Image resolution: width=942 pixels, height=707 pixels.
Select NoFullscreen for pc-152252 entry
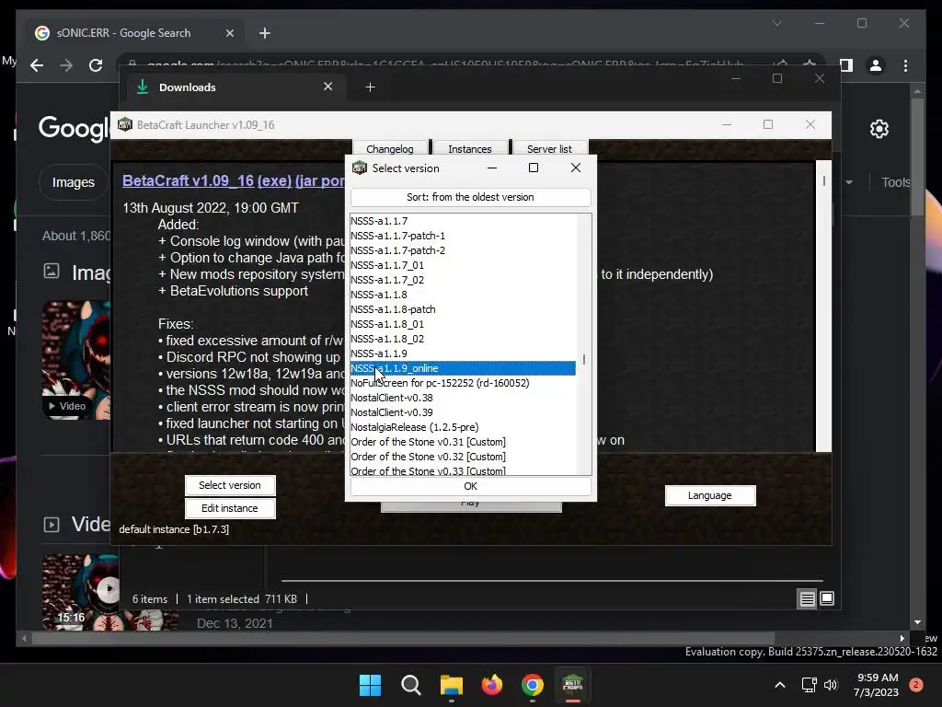463,383
